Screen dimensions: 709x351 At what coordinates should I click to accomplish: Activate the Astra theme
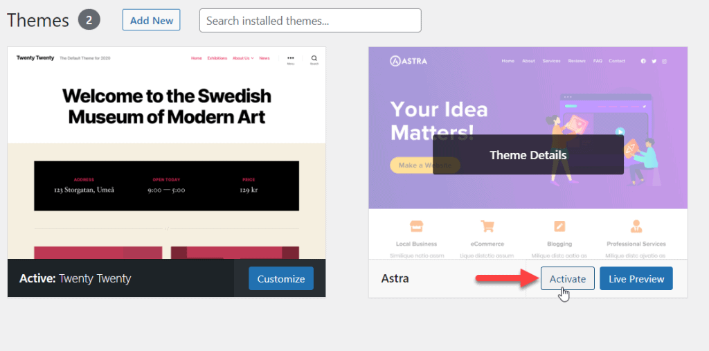[x=568, y=278]
